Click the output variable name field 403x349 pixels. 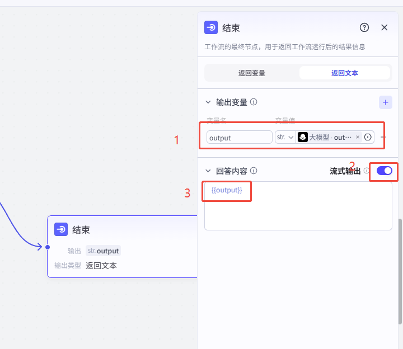click(239, 138)
